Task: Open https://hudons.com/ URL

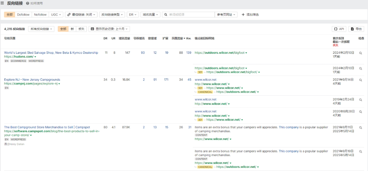Action: click(19, 57)
